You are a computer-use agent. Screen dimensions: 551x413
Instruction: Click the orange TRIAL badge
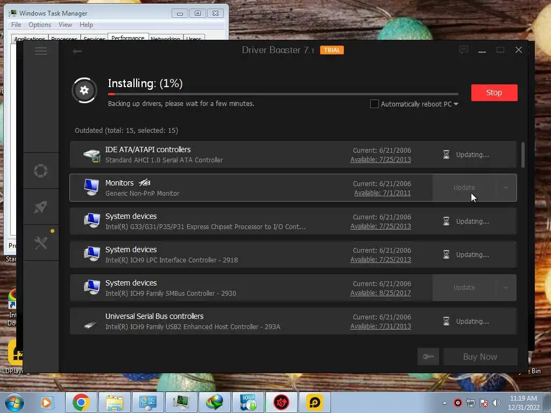(x=331, y=50)
